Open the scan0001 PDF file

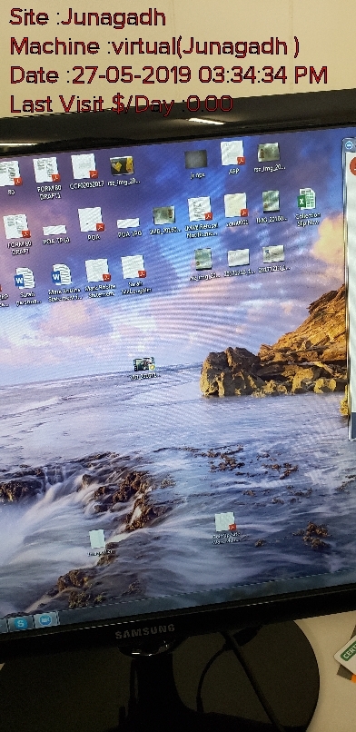[x=235, y=210]
